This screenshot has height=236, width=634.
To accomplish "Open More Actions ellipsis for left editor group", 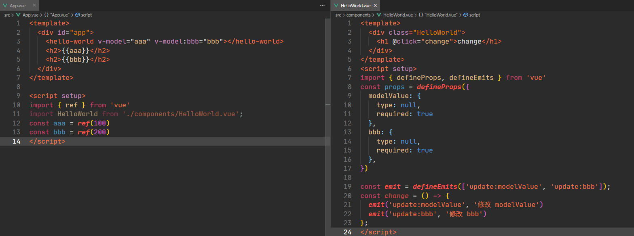I will (322, 6).
